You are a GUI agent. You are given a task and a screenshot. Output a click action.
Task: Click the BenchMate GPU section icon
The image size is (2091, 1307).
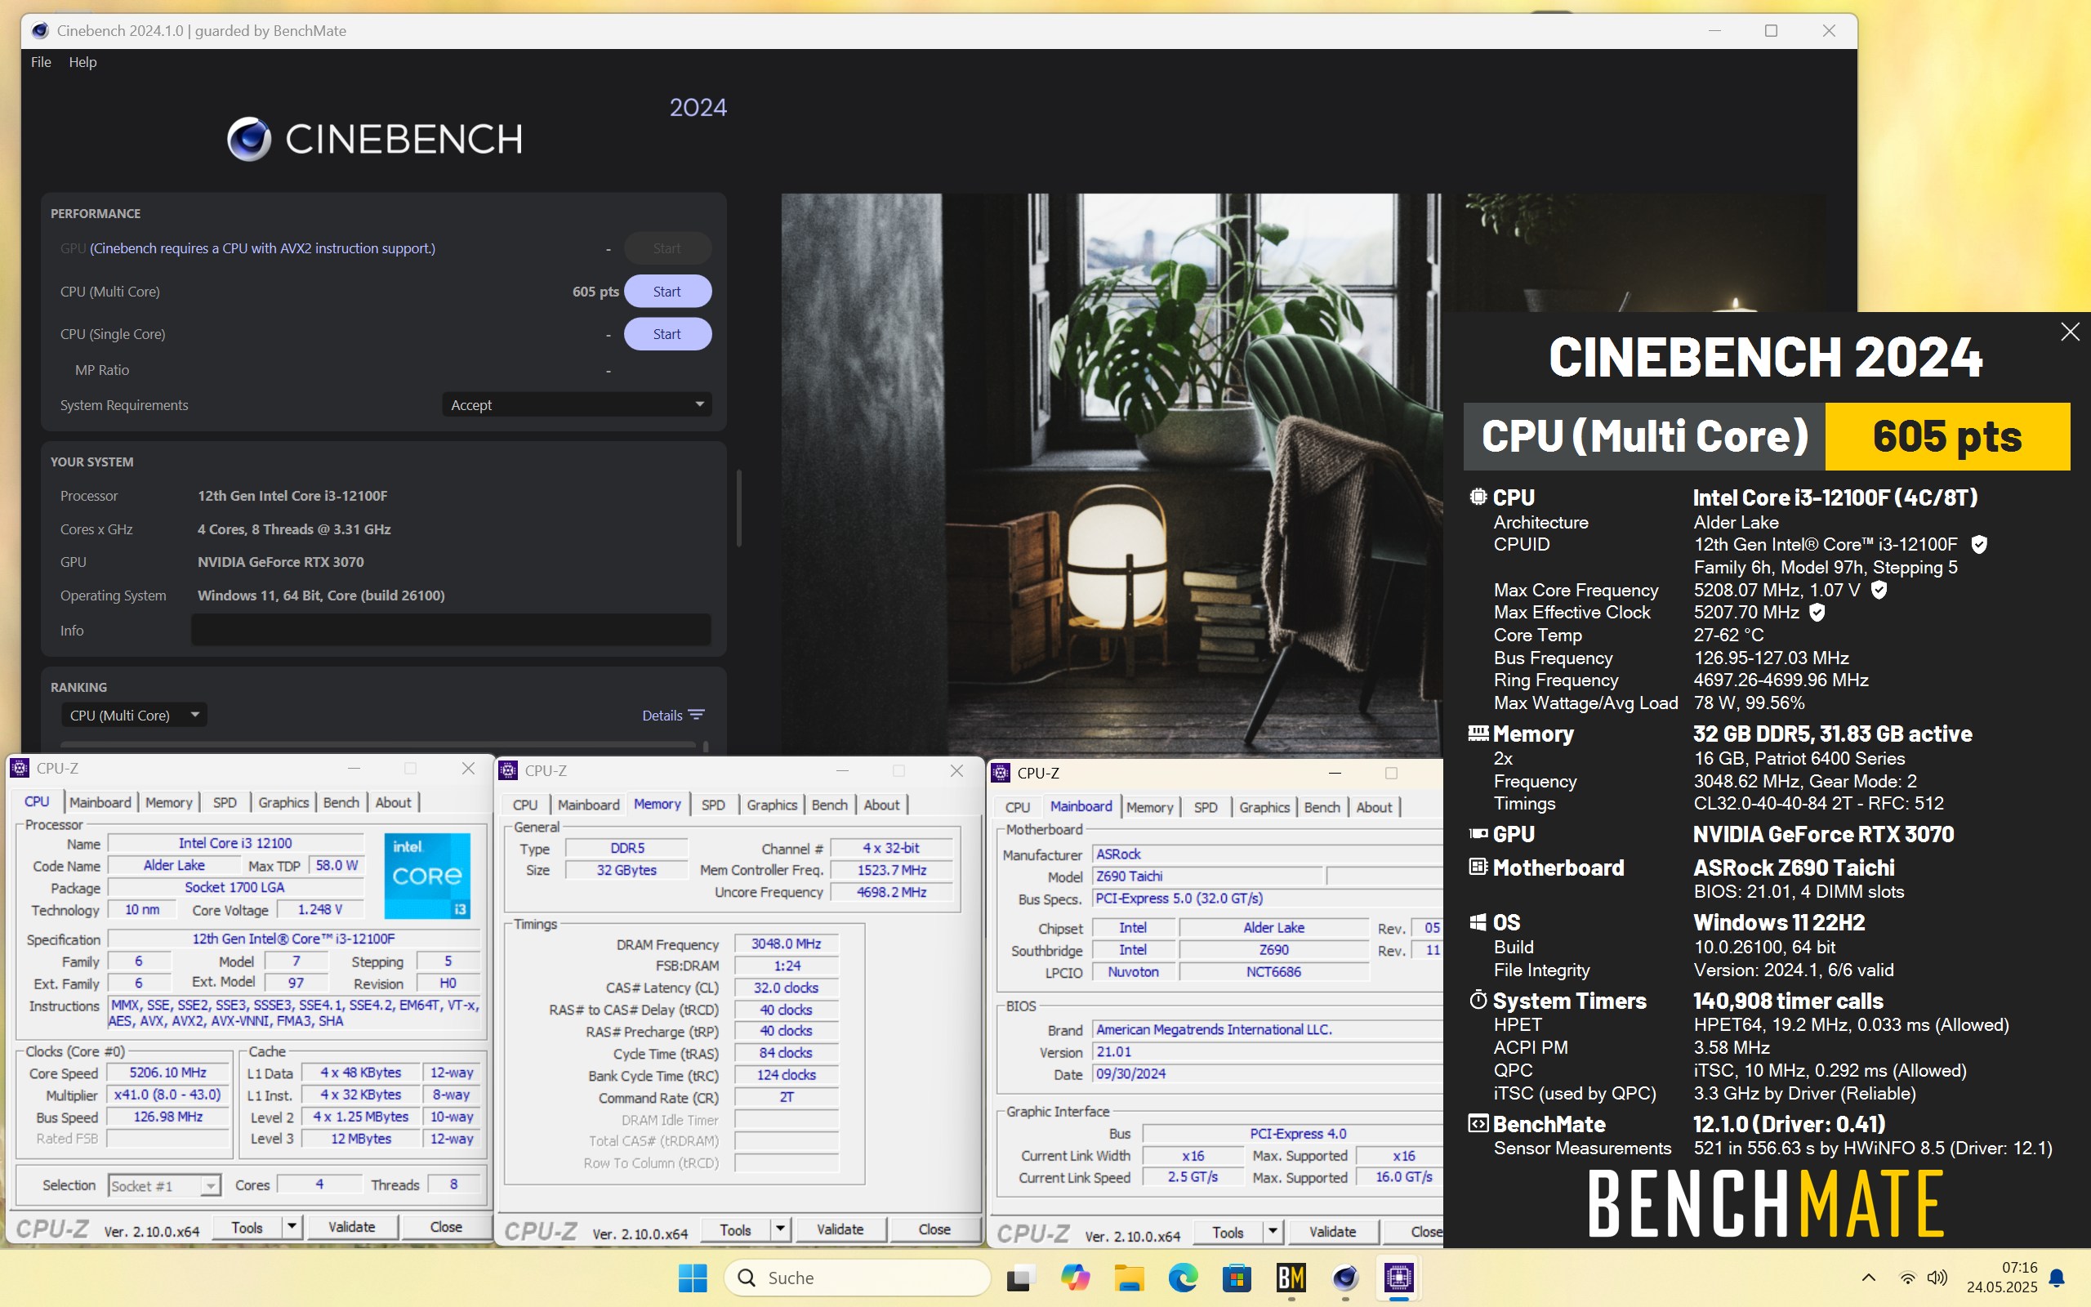tap(1478, 833)
